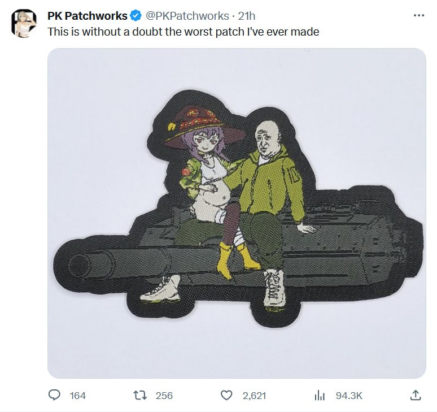Repost using the retweet arrows icon
This screenshot has height=412, width=437.
(140, 395)
